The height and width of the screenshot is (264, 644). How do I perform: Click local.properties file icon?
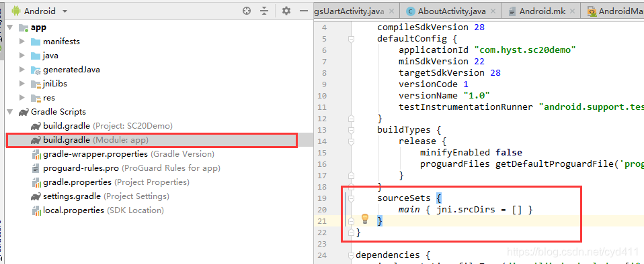point(36,210)
